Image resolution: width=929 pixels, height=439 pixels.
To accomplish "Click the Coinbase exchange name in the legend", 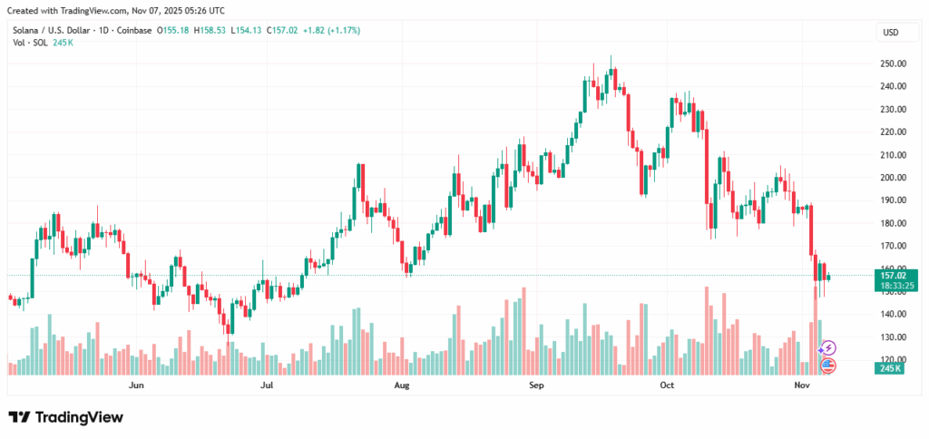I will point(137,30).
